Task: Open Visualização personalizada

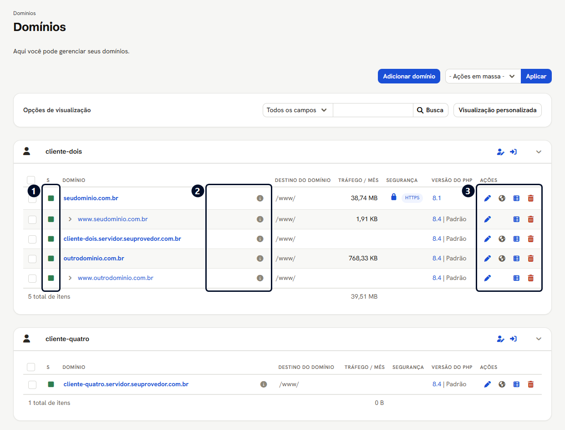Action: point(498,110)
